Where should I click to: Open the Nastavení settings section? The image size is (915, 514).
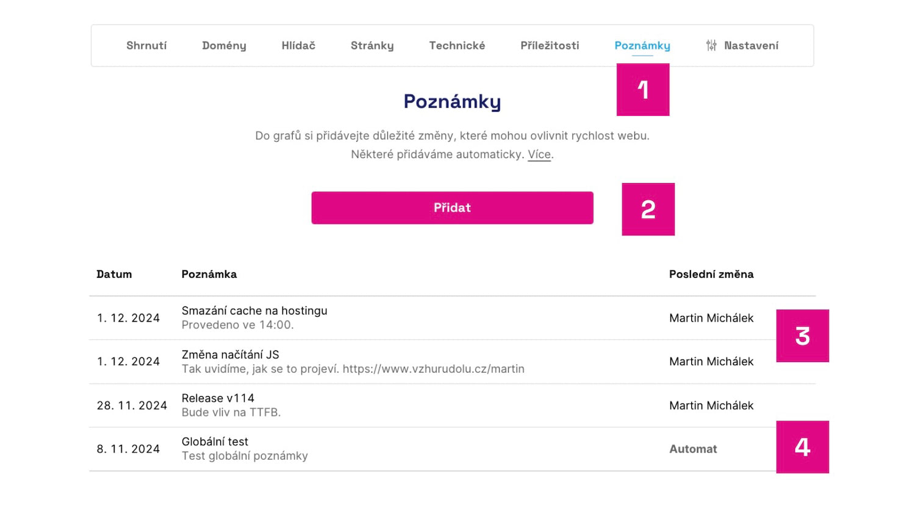click(752, 45)
